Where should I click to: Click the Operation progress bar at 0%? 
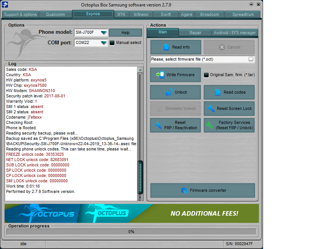[131, 232]
